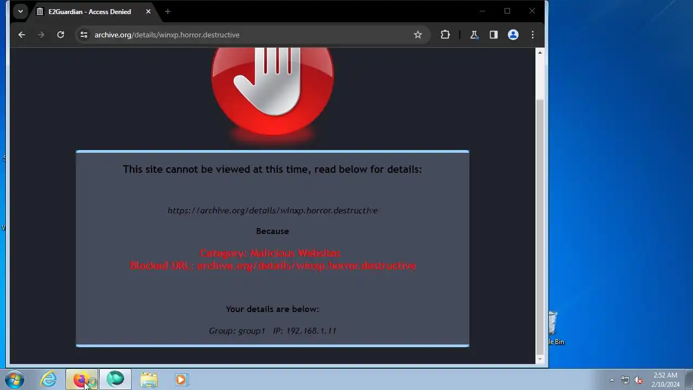Close the E2Guardian - Access Denied tab

click(x=148, y=11)
